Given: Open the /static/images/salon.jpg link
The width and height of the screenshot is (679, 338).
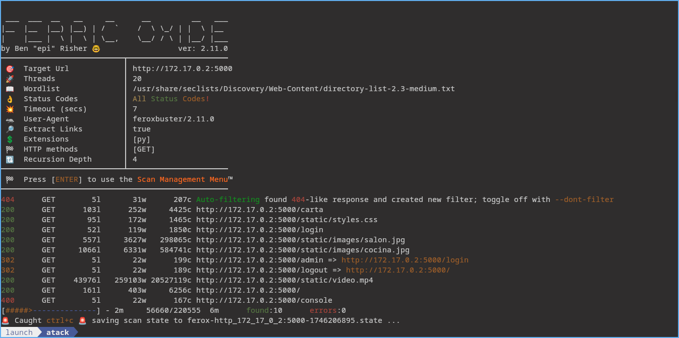Looking at the screenshot, I should coord(301,240).
